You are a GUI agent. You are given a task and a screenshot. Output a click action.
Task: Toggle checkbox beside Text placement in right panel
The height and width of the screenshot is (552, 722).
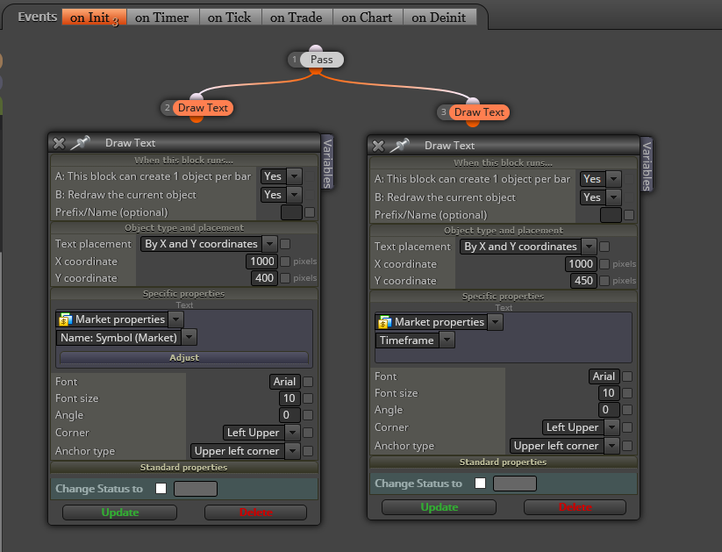click(604, 247)
